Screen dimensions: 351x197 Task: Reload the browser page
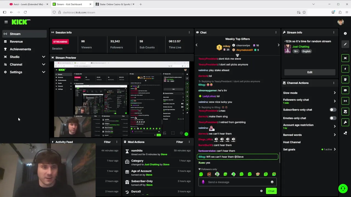click(25, 12)
